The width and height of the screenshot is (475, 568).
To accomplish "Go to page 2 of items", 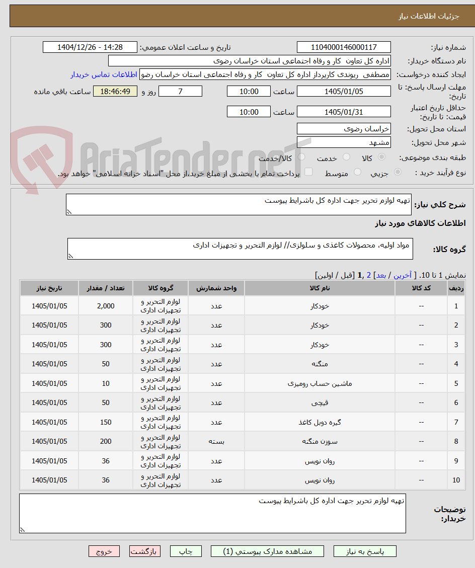I will pyautogui.click(x=369, y=275).
